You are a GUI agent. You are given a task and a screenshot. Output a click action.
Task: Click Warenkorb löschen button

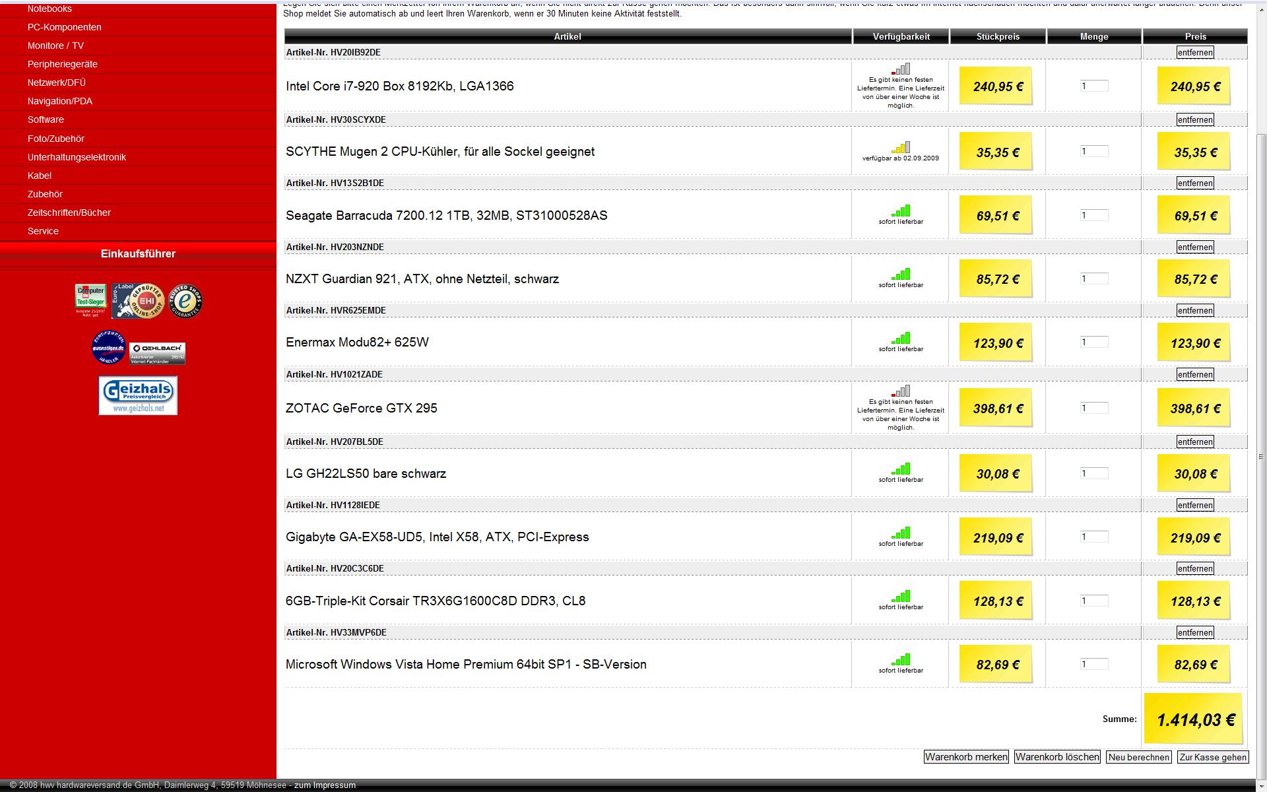coord(1057,757)
